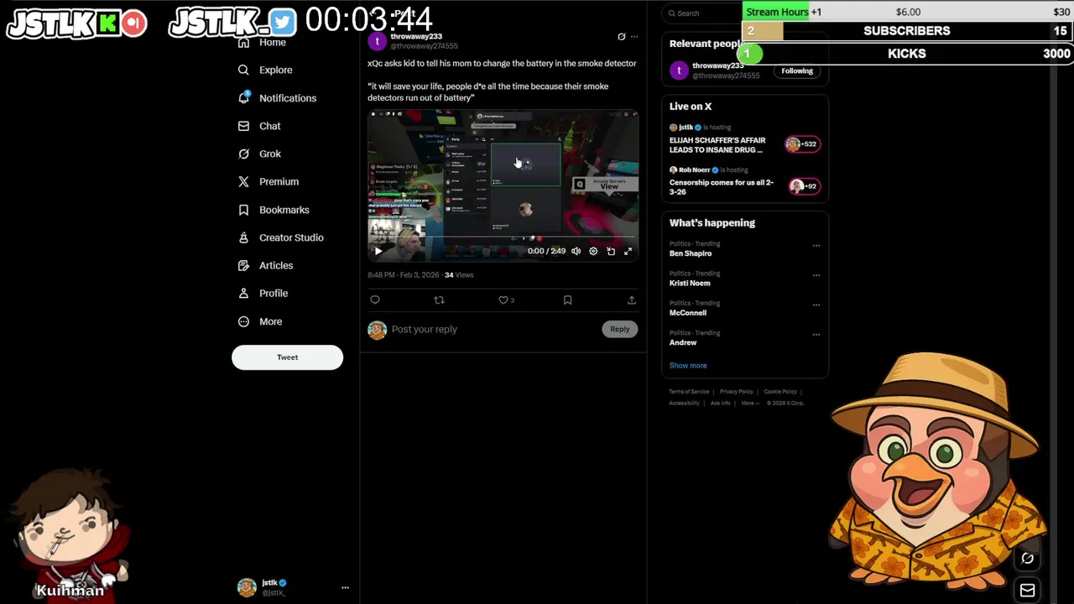Screen dimensions: 1074x604
Task: Click the +532 listeners badge
Action: (801, 144)
